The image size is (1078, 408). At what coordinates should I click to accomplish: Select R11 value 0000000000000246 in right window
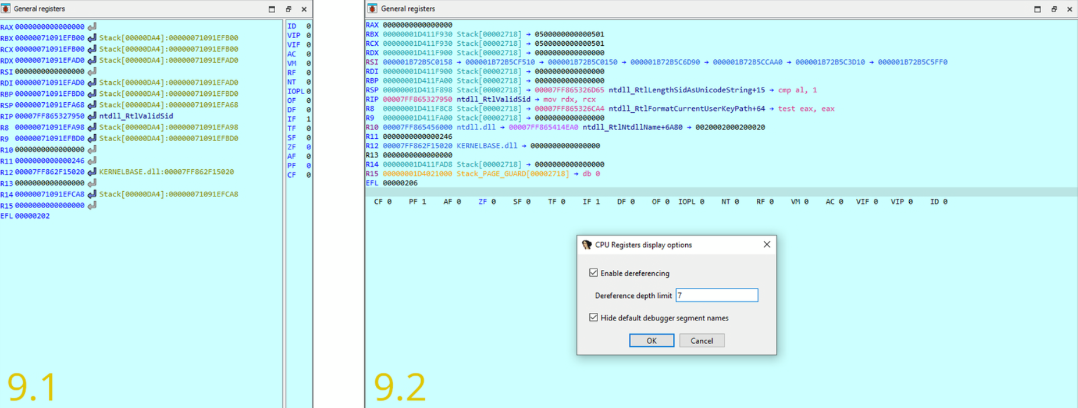click(x=418, y=137)
